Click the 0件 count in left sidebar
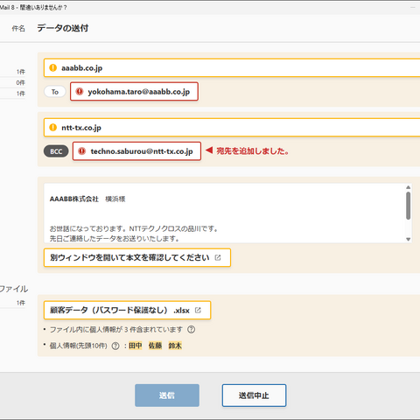Viewport: 420px width, 420px height. pyautogui.click(x=21, y=83)
